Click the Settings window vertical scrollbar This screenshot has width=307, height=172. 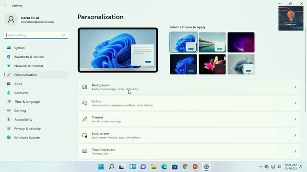(306, 70)
